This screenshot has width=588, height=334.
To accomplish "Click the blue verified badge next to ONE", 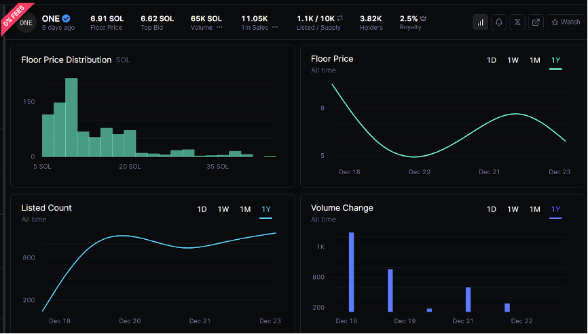I will 66,18.
